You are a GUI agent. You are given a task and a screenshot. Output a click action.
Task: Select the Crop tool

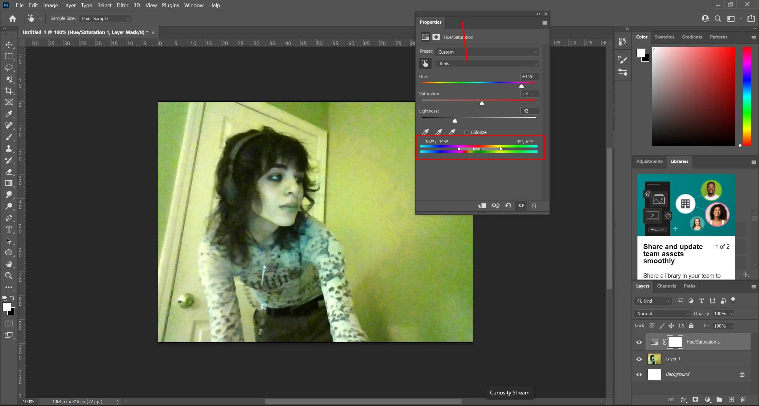point(9,91)
